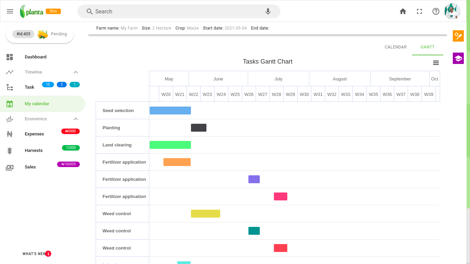Click the Task count badge 10
Viewport: 470px width, 264px height.
(x=48, y=85)
